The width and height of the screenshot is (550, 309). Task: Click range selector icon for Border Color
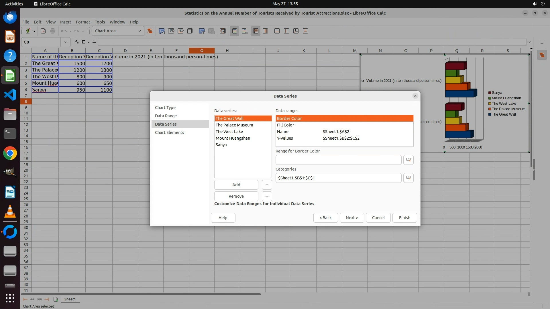pos(408,160)
